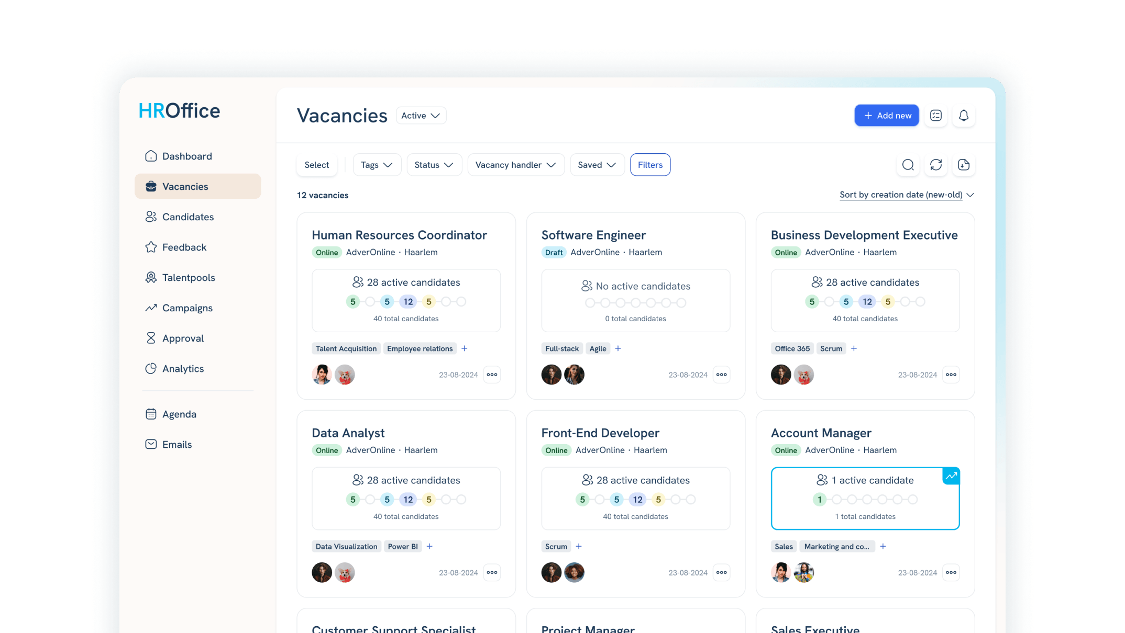
Task: Add tag to Business Development Executive
Action: (854, 348)
